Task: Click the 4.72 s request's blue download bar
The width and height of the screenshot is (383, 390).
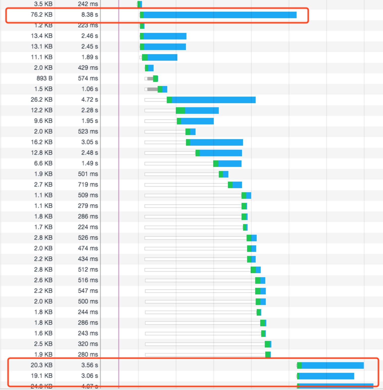Action: [213, 100]
